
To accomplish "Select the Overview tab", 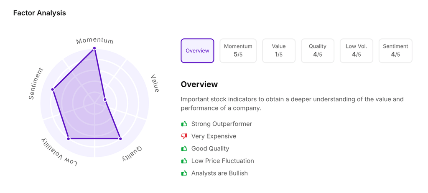I will [x=197, y=51].
